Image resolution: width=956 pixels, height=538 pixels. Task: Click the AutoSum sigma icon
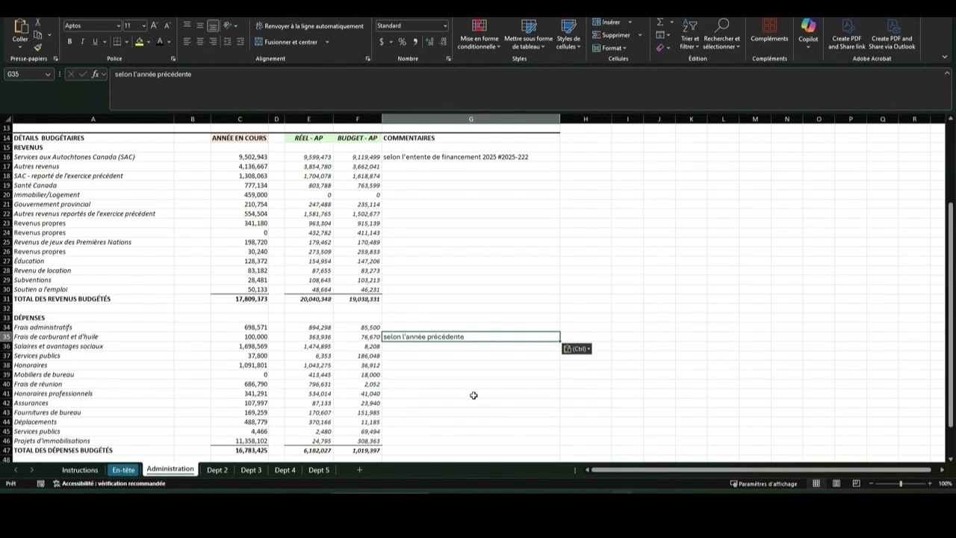tap(660, 22)
